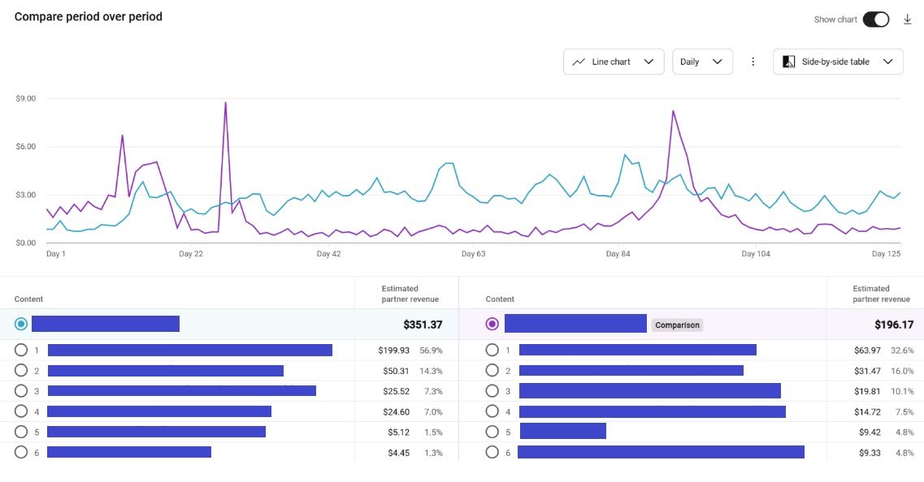Select the purple Comparison period radio button
Image resolution: width=924 pixels, height=482 pixels.
tap(492, 325)
